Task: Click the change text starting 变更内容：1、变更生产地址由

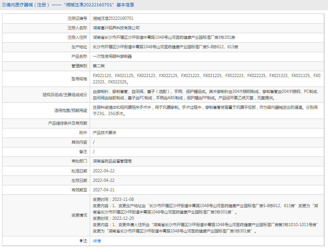Action: point(205,209)
